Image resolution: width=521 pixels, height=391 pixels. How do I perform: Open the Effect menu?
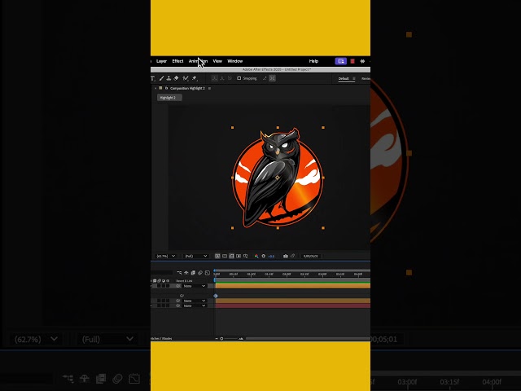coord(177,61)
